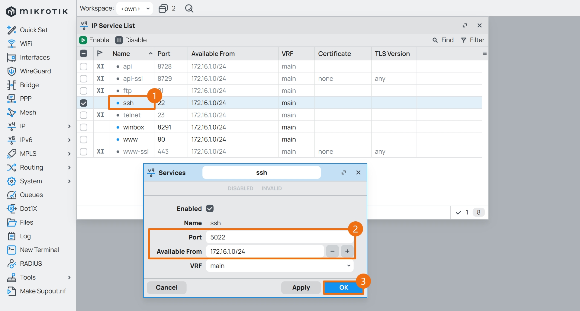Open the Queues menu icon
Image resolution: width=580 pixels, height=311 pixels.
tap(11, 195)
